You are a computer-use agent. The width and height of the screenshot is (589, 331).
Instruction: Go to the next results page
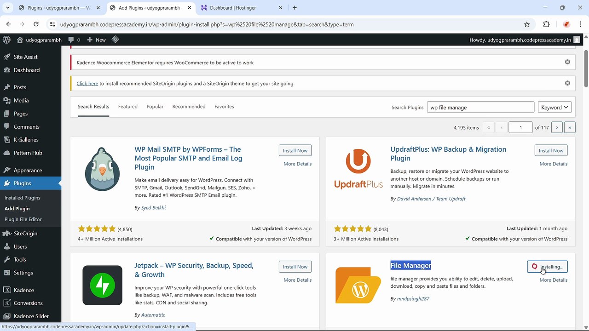[557, 127]
